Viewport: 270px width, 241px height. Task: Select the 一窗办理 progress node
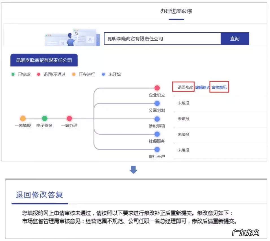69,119
